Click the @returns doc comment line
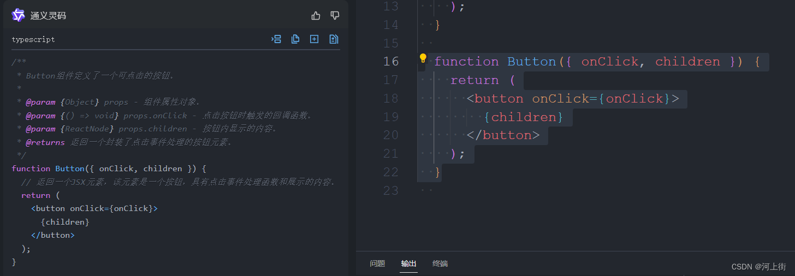 (124, 142)
